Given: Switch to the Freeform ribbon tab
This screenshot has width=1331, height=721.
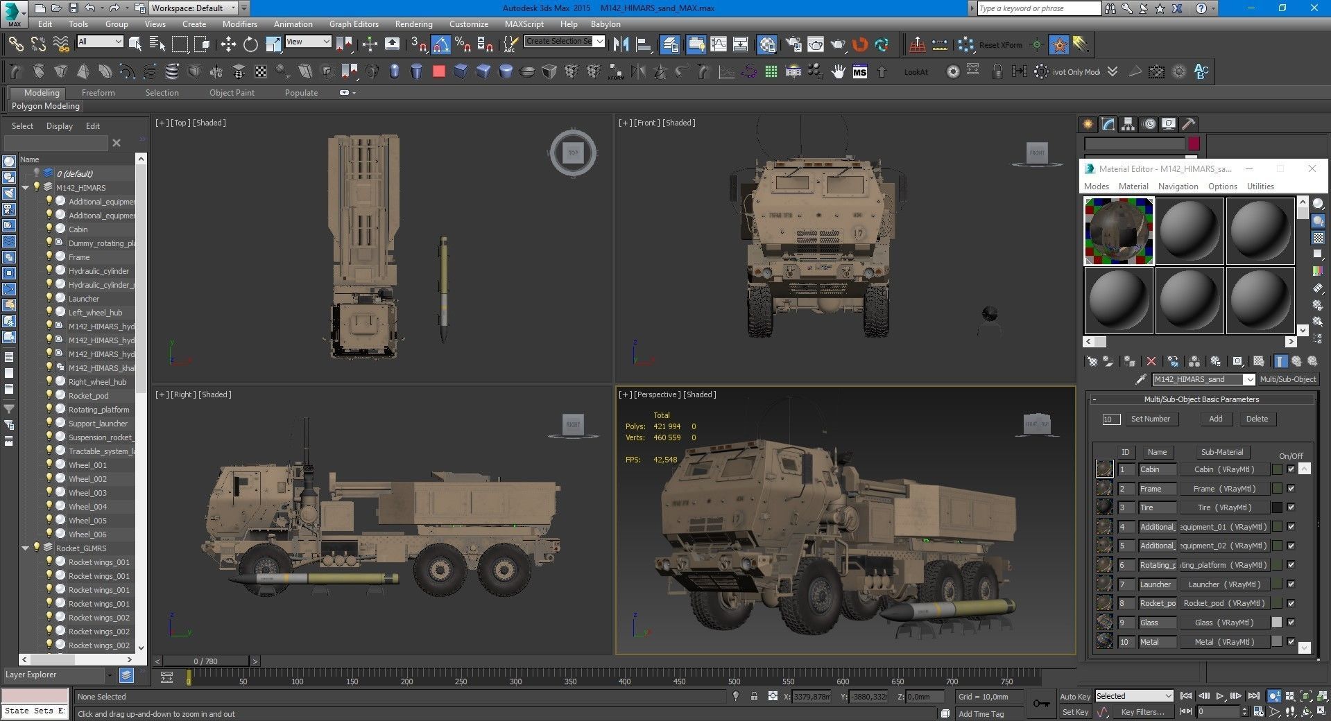Looking at the screenshot, I should 98,93.
